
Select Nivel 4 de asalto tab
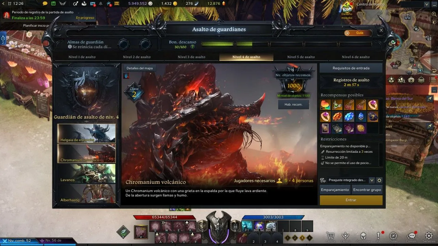point(246,57)
